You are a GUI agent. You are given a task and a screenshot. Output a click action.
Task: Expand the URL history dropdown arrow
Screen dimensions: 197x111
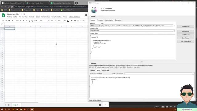tap(172, 26)
